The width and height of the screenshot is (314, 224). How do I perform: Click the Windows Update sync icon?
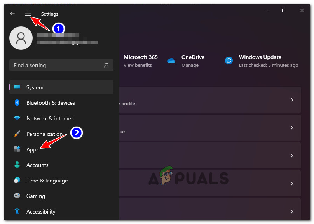pos(229,61)
